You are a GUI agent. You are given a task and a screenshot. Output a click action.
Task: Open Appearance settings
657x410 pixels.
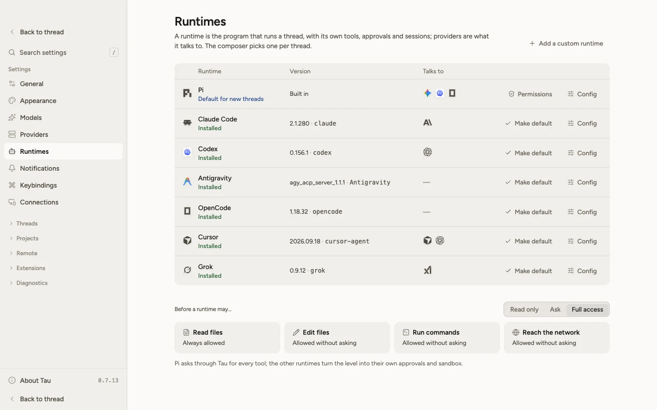63,100
